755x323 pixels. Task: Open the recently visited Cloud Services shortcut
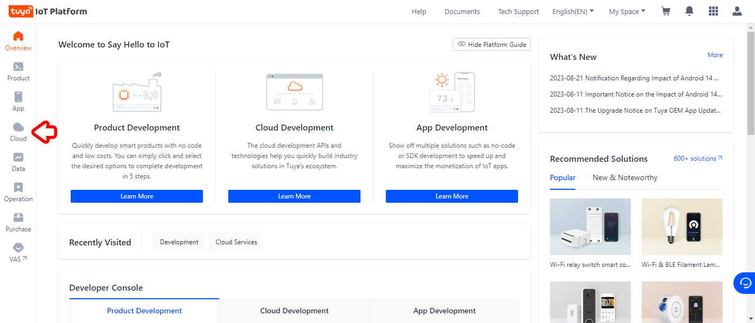coord(236,242)
